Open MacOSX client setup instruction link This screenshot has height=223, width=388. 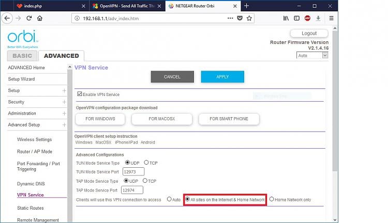[x=103, y=142]
